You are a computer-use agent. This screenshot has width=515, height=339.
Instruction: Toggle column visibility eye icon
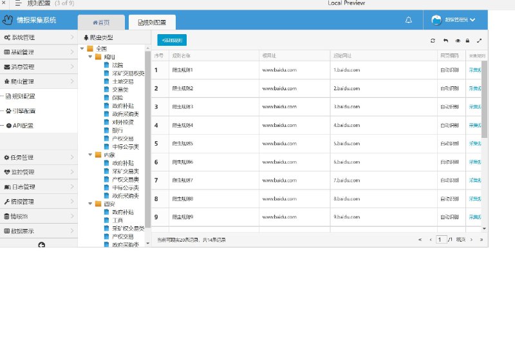click(458, 41)
